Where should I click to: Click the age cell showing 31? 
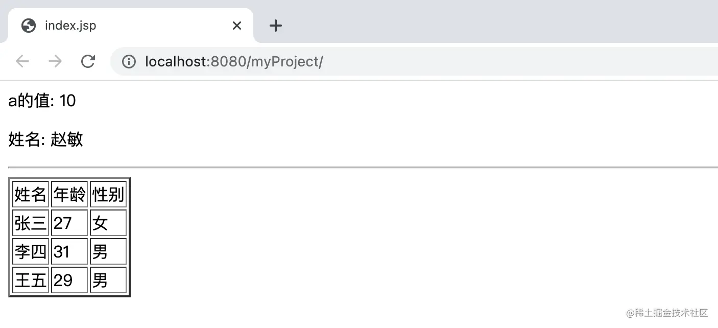[69, 251]
